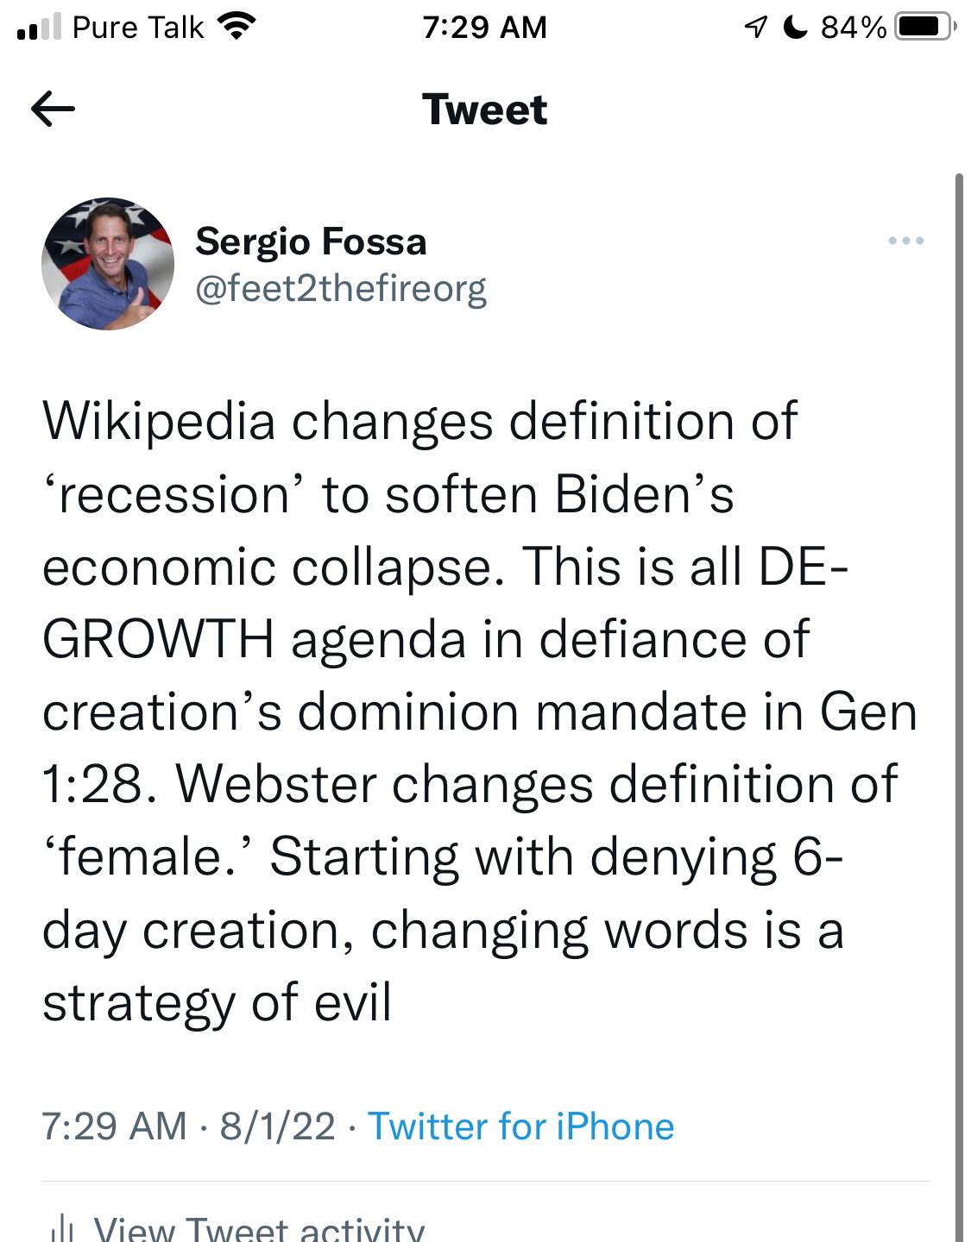Open the Twitter for iPhone source link
The image size is (971, 1242).
pyautogui.click(x=520, y=1126)
